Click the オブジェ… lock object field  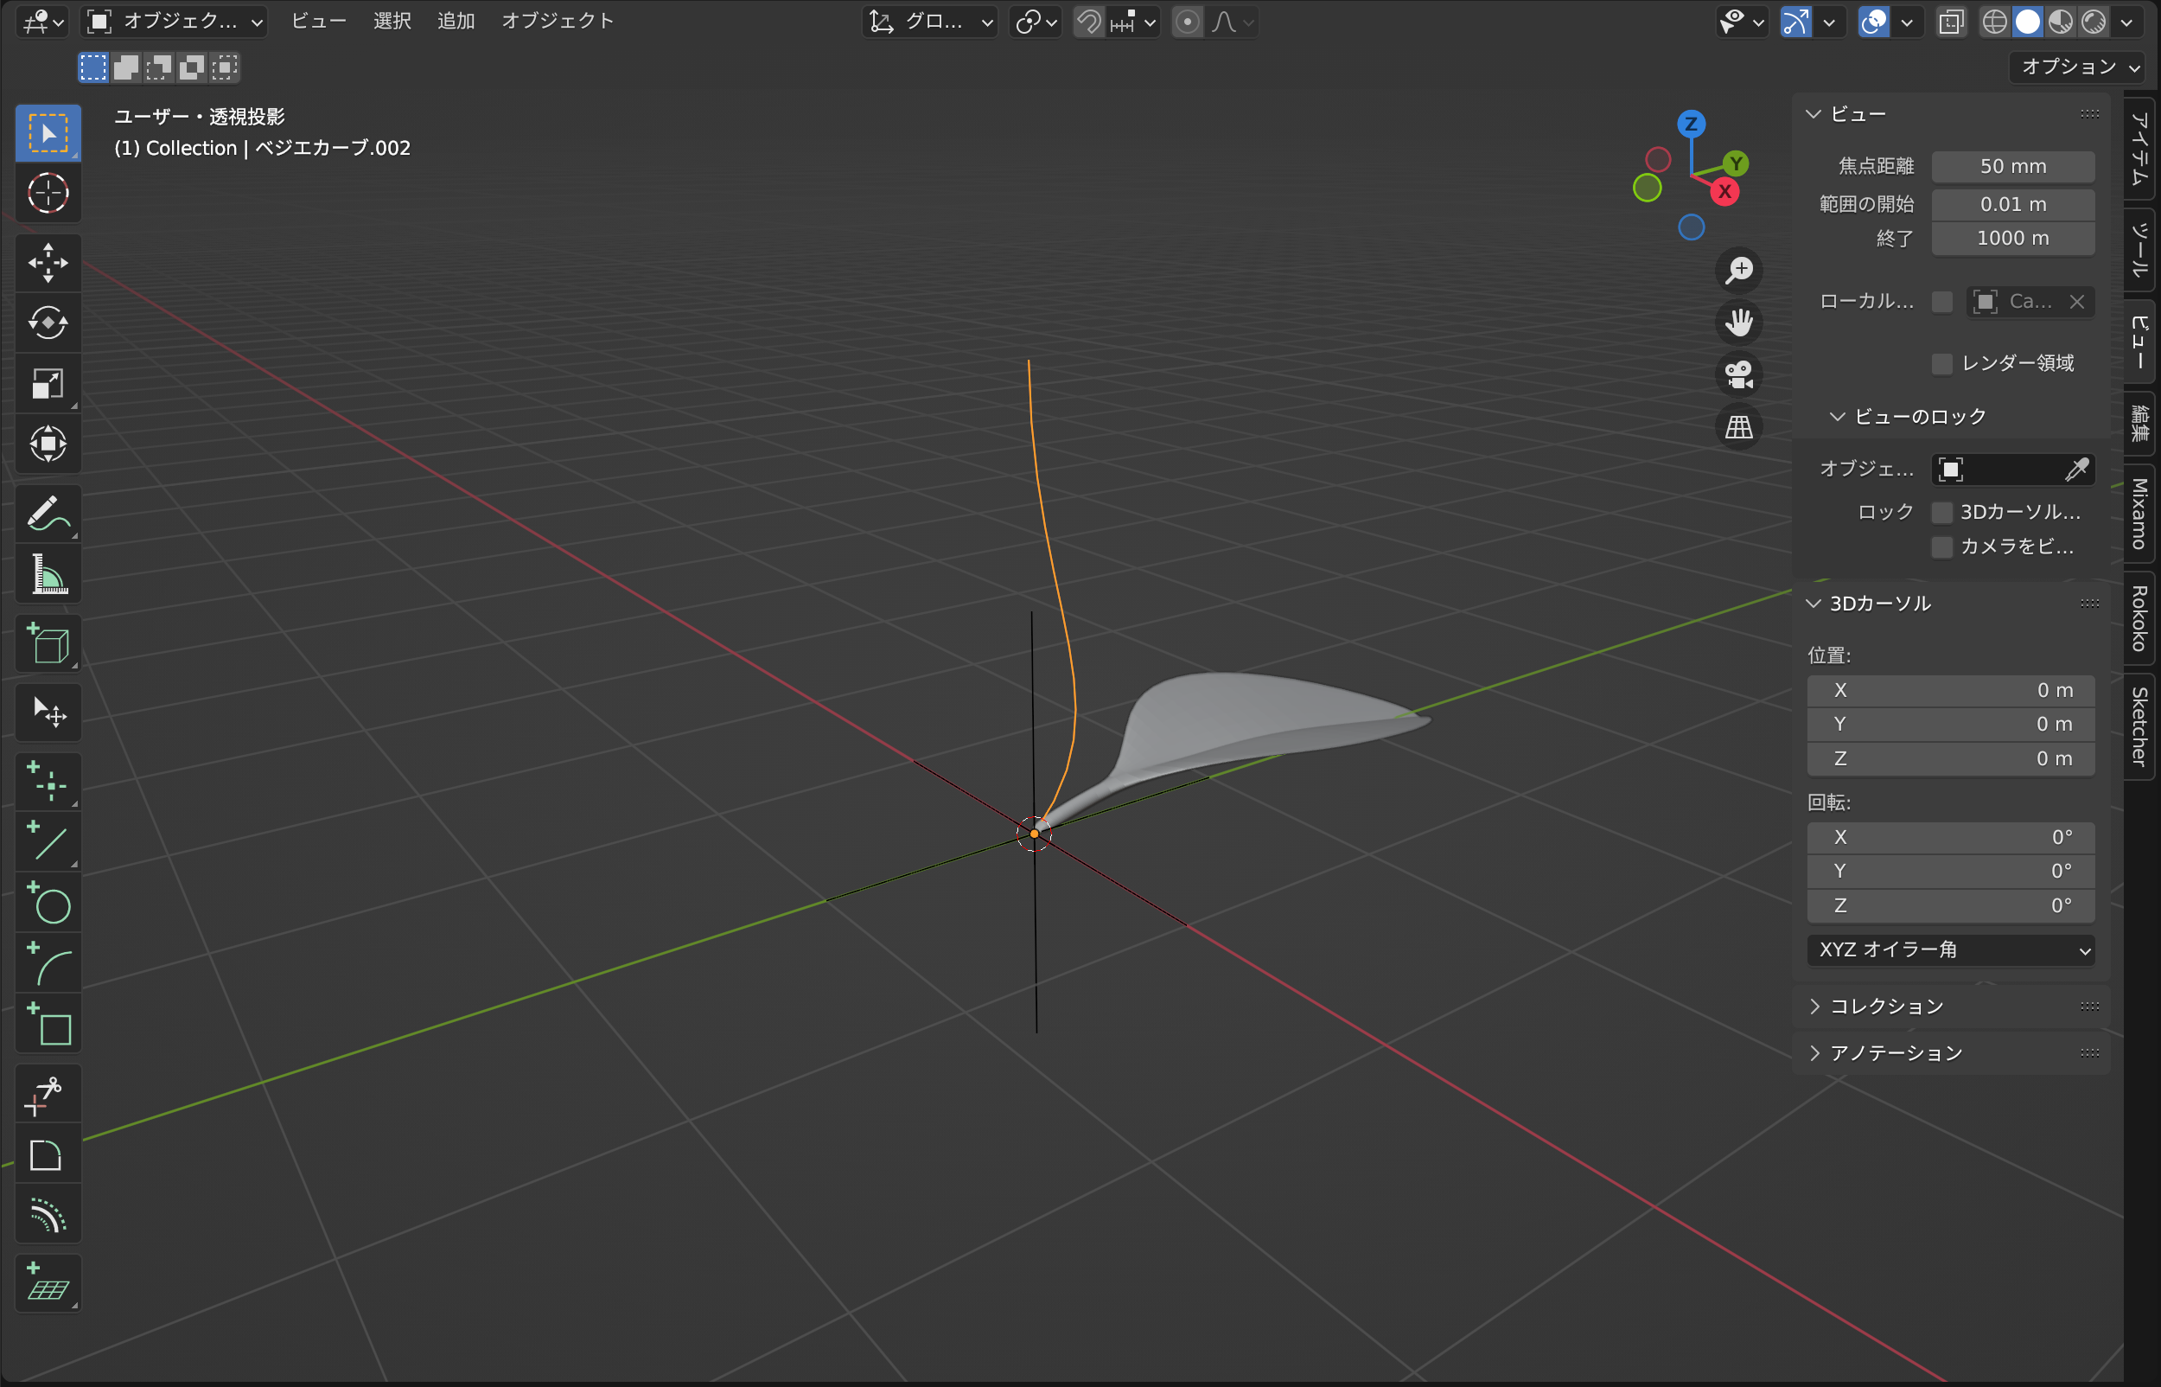tap(2013, 470)
